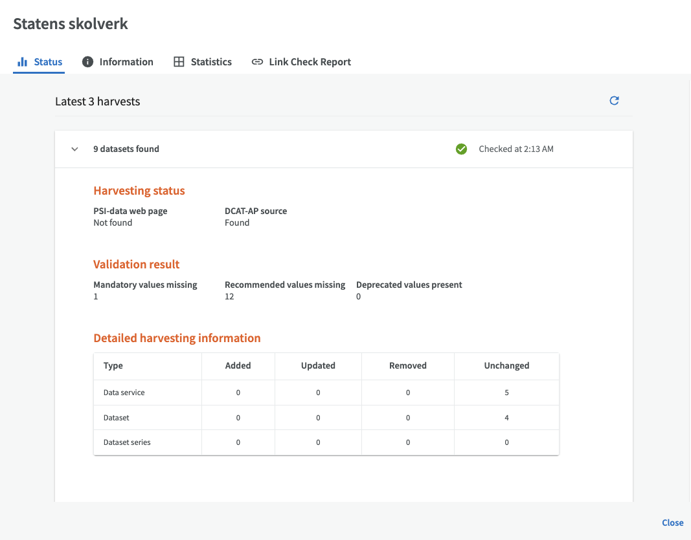Click the 'Unchanged' column header
Viewport: 691px width, 540px height.
(506, 366)
